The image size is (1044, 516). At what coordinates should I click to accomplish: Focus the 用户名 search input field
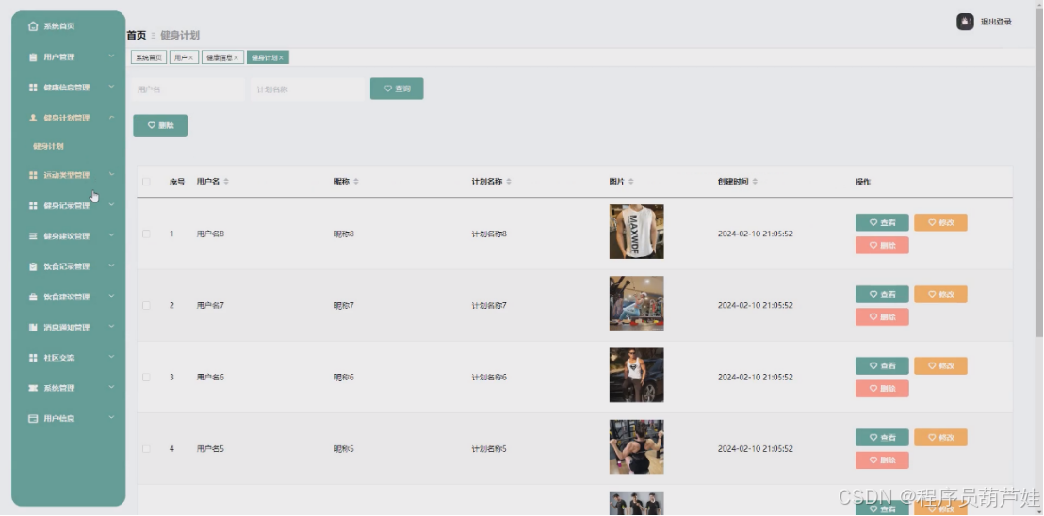point(188,89)
